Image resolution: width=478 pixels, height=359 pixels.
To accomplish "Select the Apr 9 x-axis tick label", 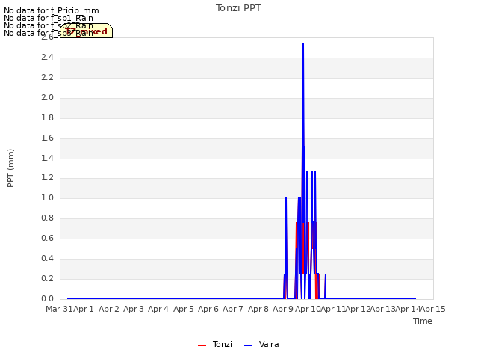I will 283,309.
